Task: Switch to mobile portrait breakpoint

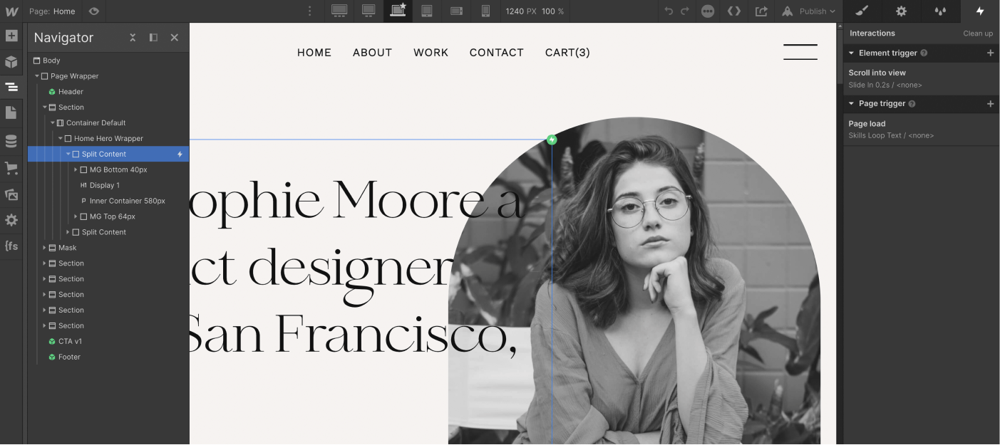Action: point(485,11)
